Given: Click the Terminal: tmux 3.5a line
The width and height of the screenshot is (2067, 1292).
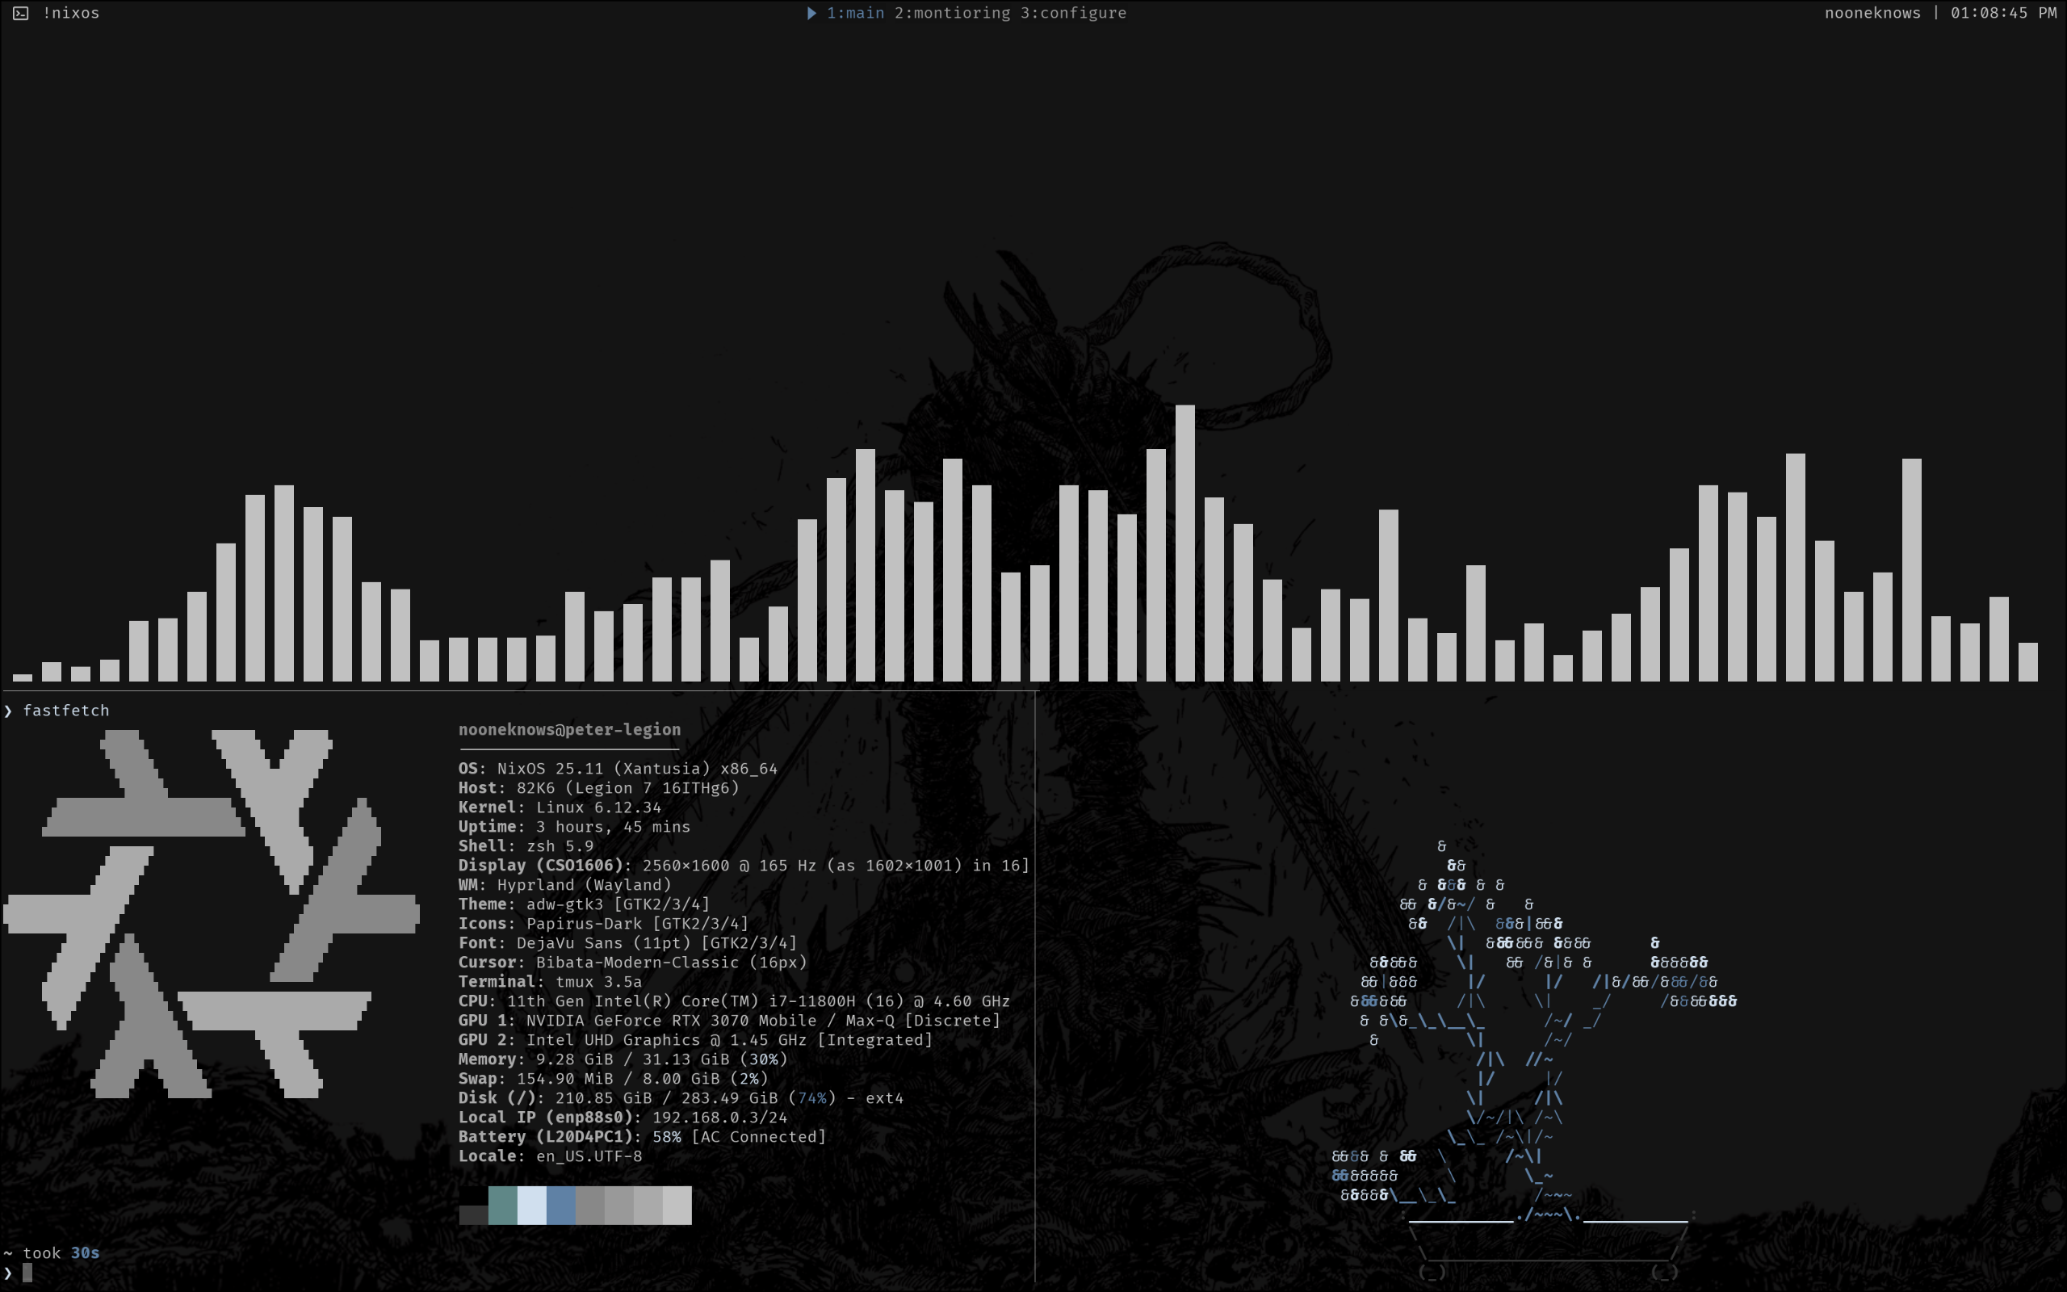Looking at the screenshot, I should point(550,982).
